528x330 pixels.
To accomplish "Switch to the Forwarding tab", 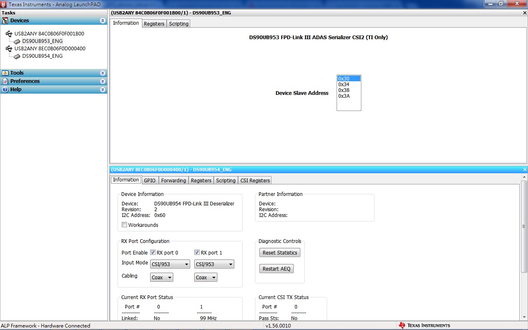I will 173,181.
